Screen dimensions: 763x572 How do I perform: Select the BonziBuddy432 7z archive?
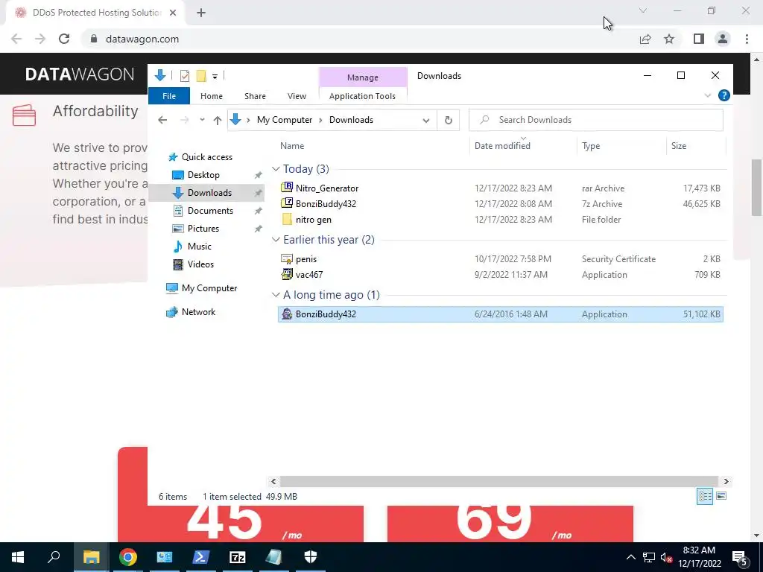coord(500,204)
